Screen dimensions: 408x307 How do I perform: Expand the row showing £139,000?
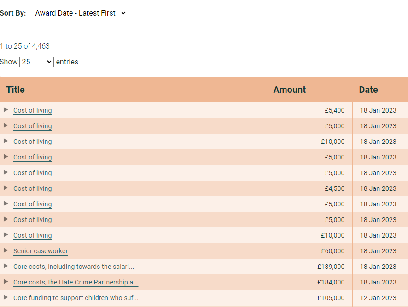(6, 267)
